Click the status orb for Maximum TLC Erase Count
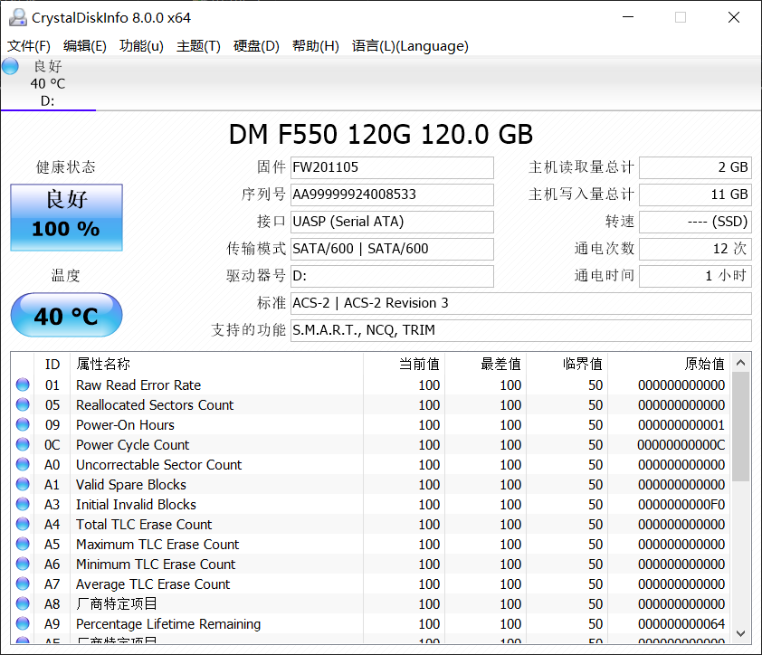Image resolution: width=762 pixels, height=655 pixels. click(x=23, y=545)
